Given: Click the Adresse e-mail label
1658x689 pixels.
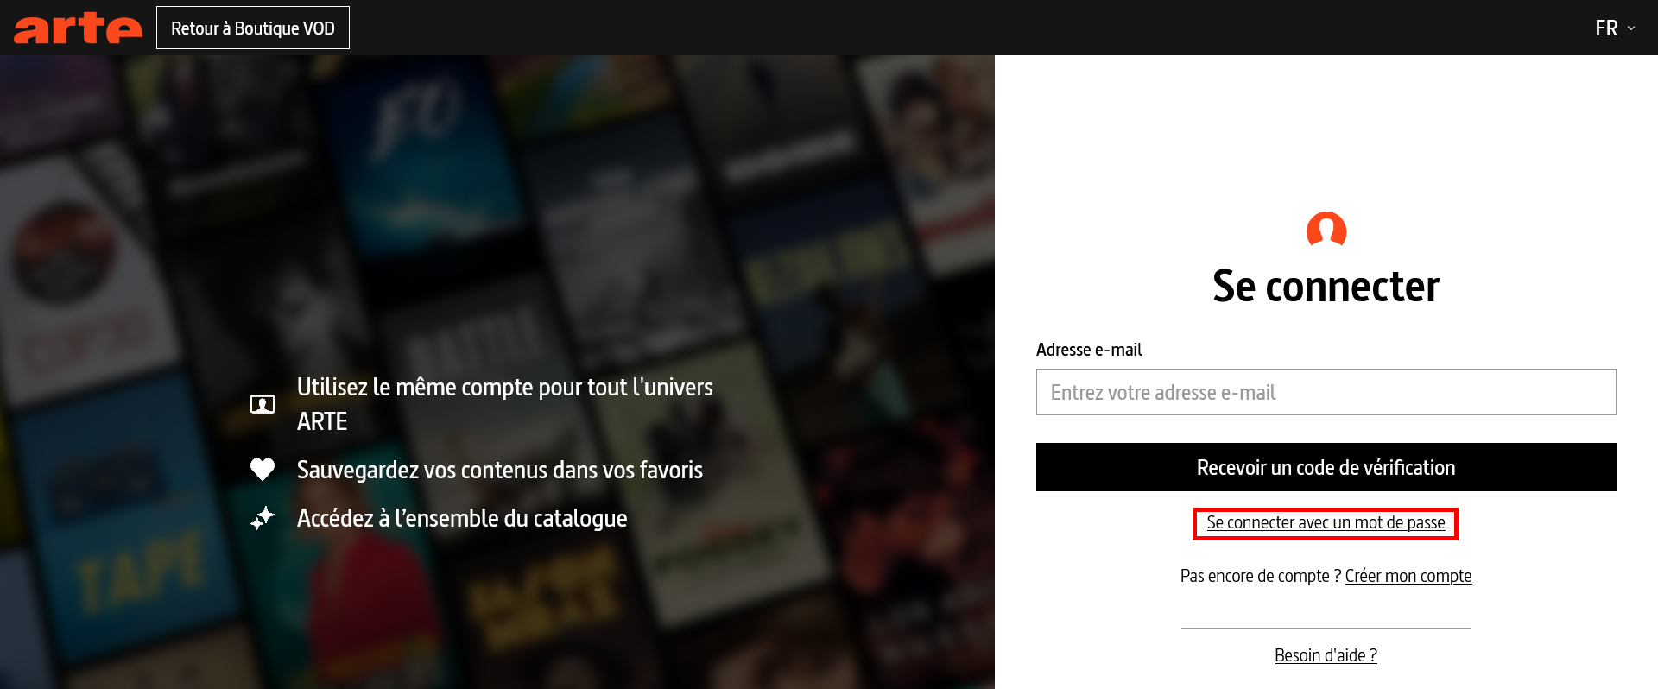Looking at the screenshot, I should (1089, 350).
